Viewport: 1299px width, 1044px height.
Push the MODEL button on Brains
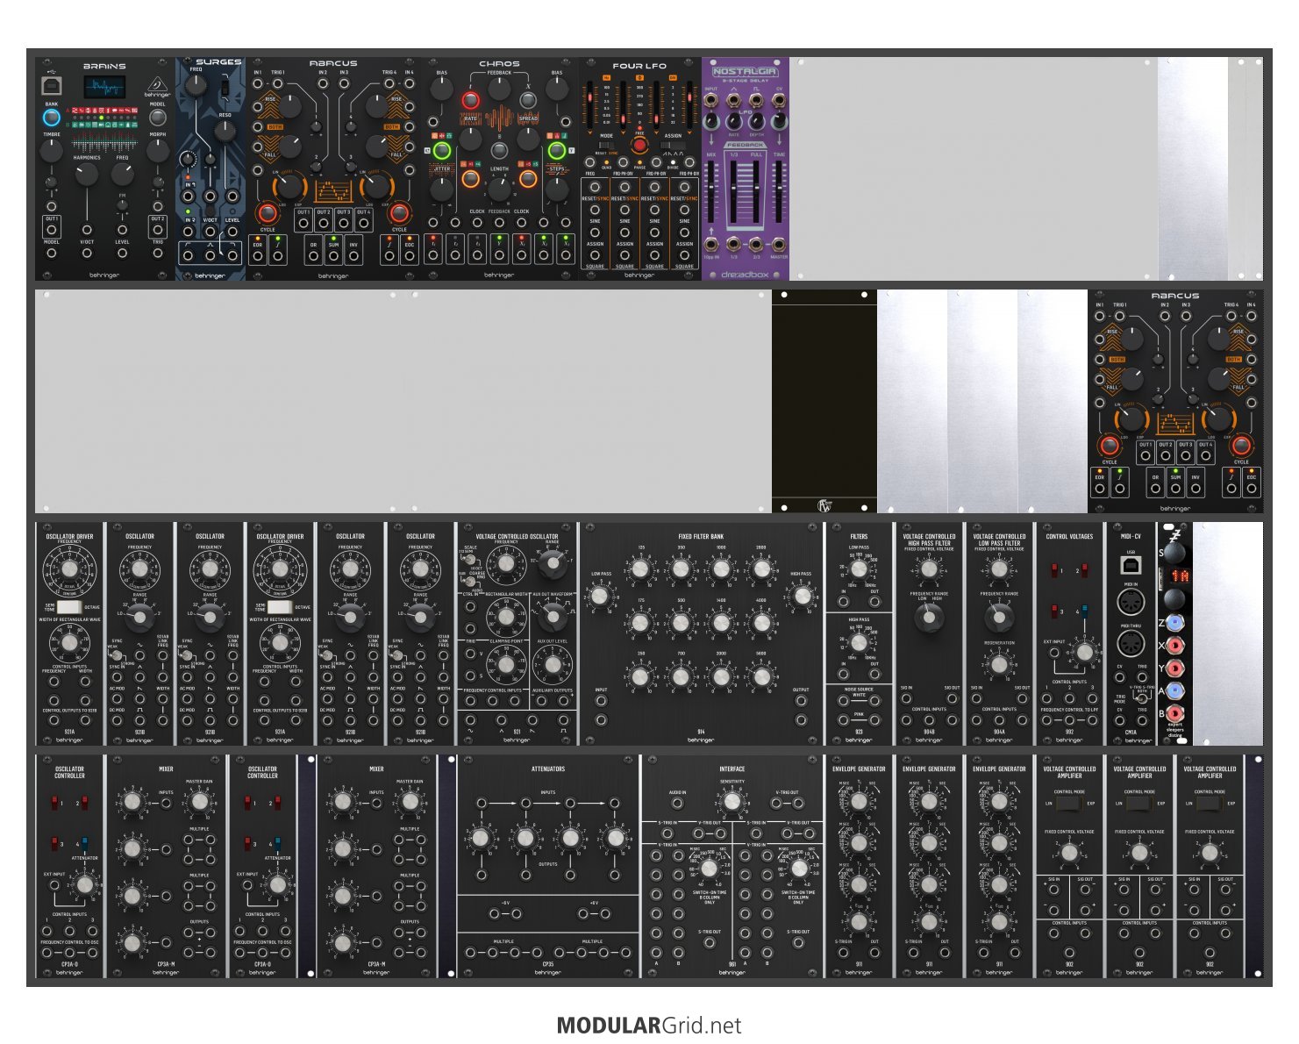(x=158, y=118)
